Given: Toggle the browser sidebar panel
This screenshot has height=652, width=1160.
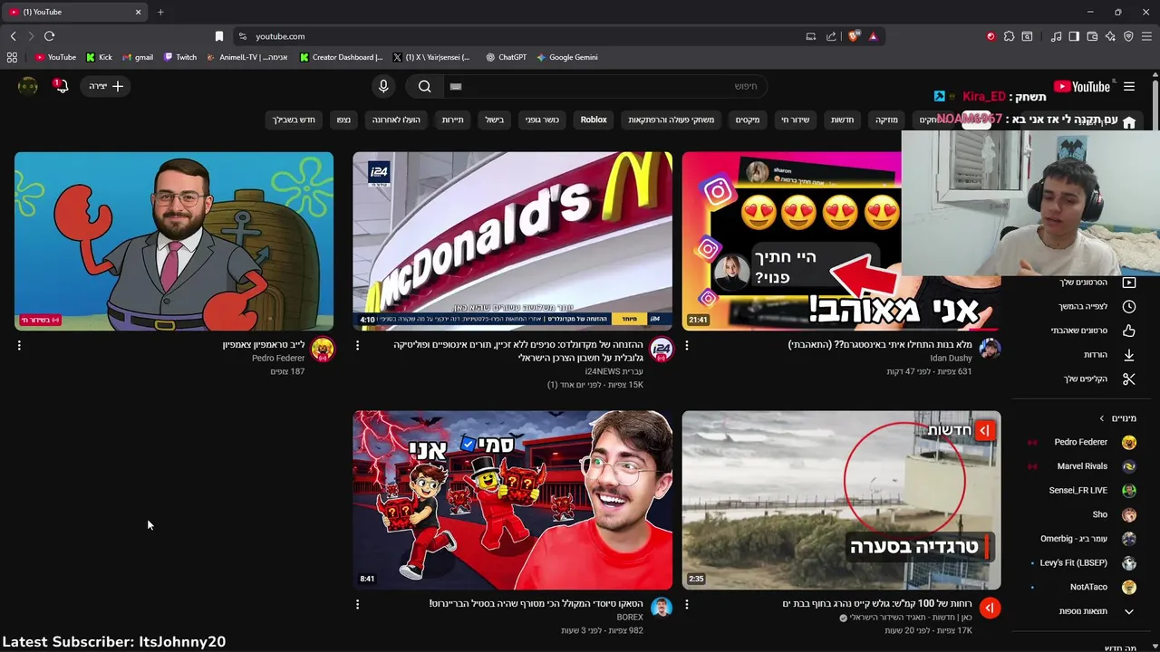Looking at the screenshot, I should pos(1074,36).
